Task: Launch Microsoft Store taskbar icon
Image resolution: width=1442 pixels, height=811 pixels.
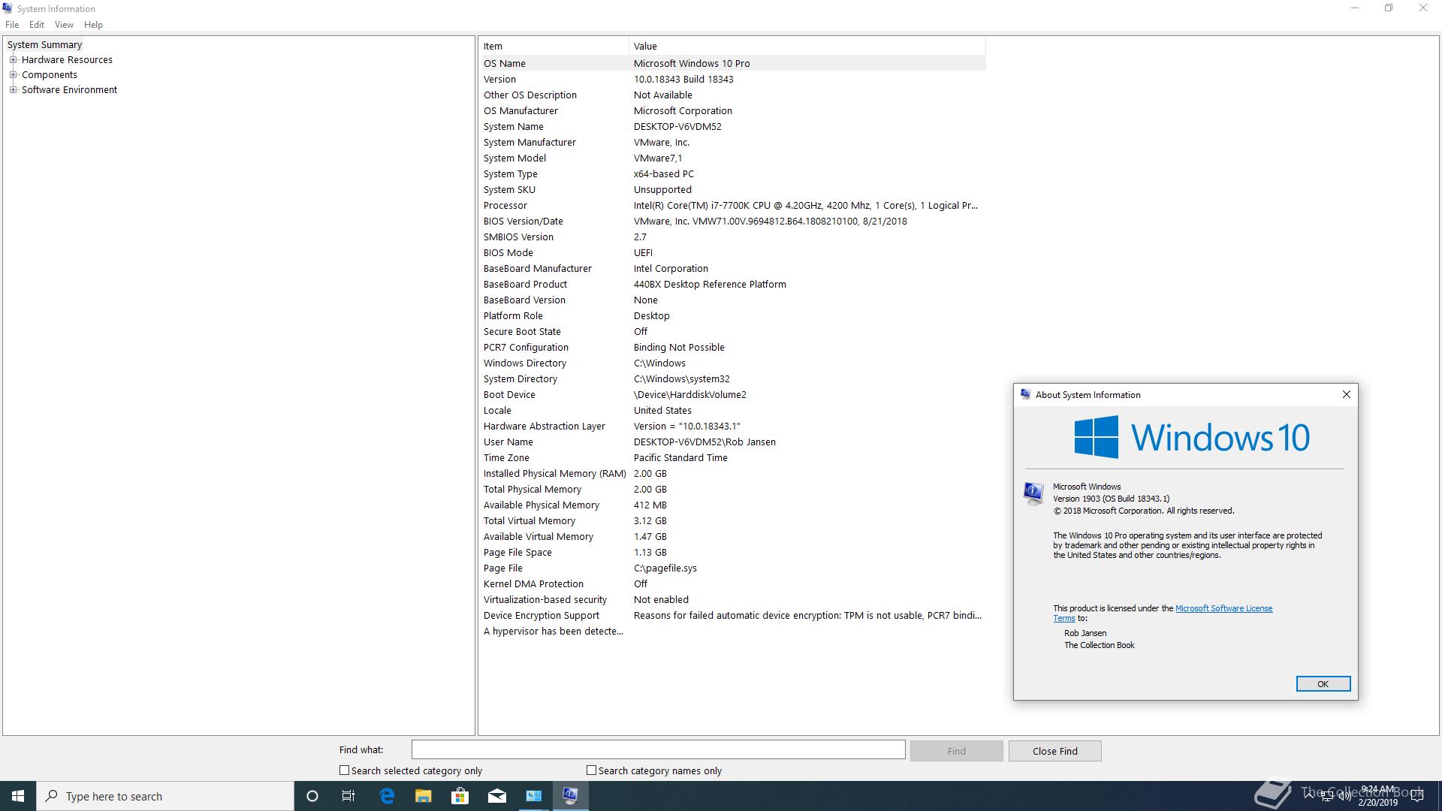Action: click(460, 796)
